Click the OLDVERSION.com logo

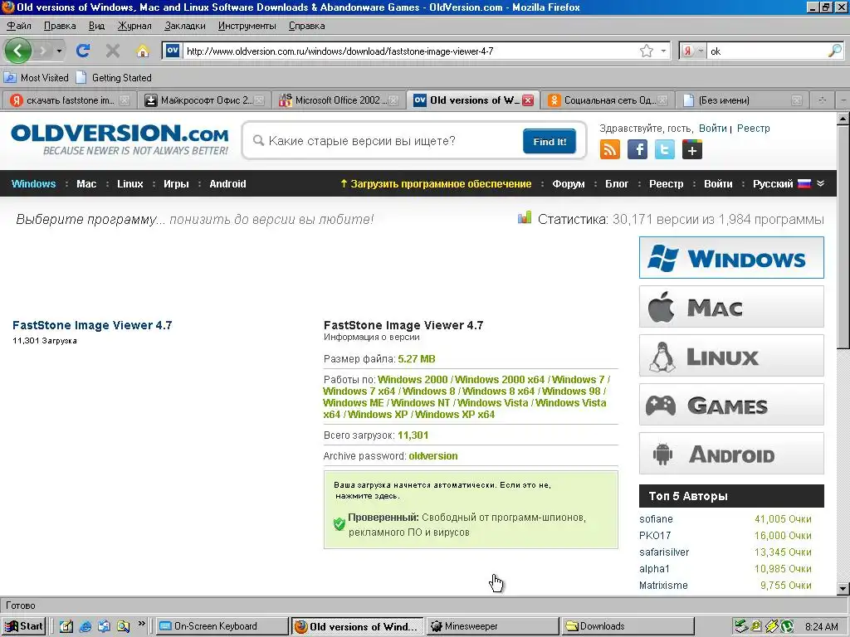pyautogui.click(x=120, y=139)
